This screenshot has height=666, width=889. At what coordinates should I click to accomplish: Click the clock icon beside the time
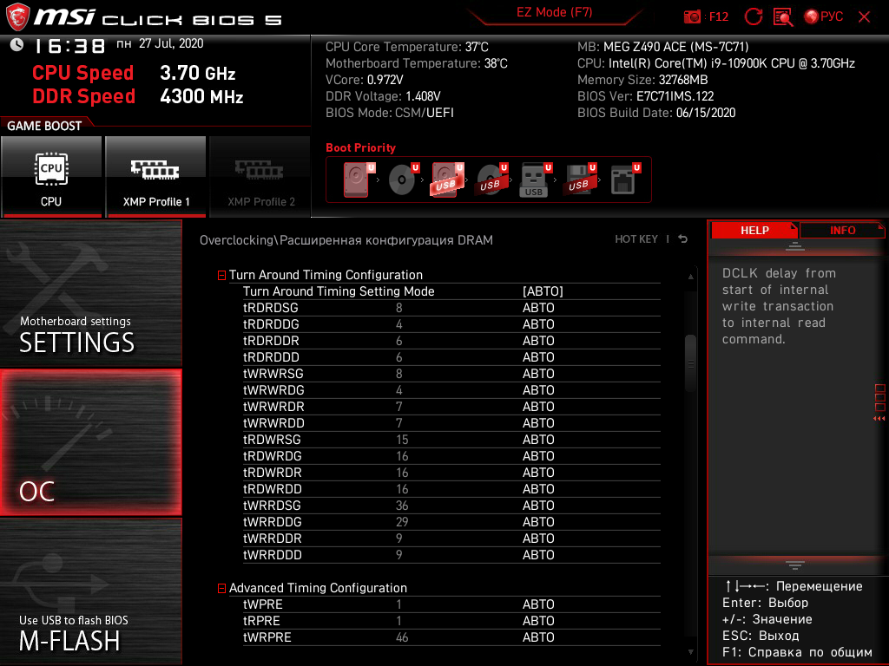point(16,45)
